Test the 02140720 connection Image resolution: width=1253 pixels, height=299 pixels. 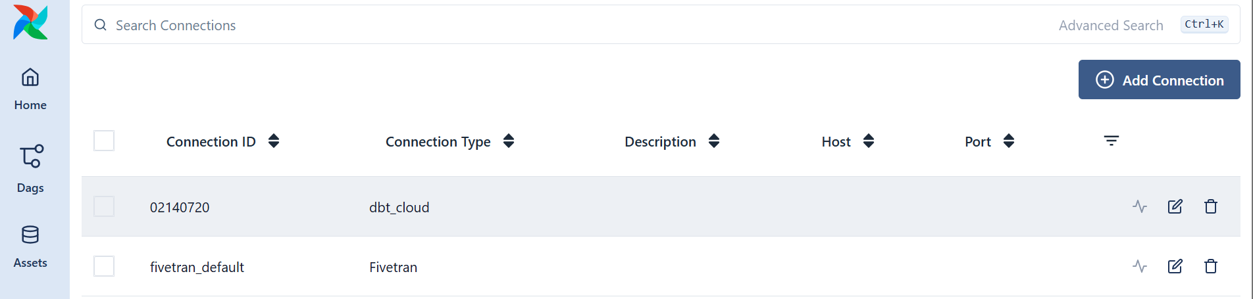click(1140, 207)
